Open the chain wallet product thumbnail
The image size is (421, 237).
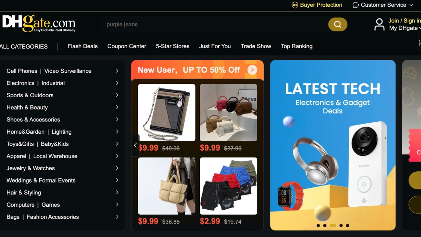[x=167, y=113]
